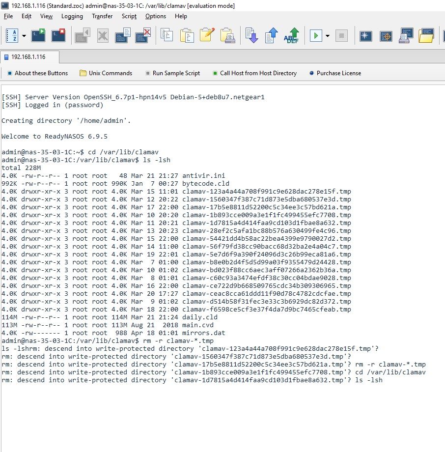445x452 pixels.
Task: Click the capture screen to log icon
Action: 123,36
